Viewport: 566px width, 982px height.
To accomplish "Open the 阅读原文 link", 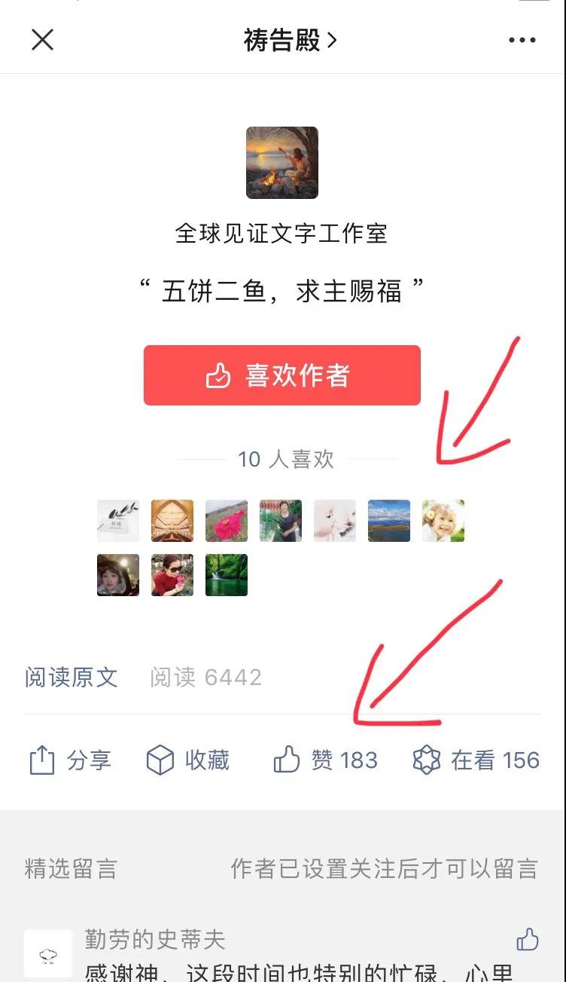I will 72,677.
